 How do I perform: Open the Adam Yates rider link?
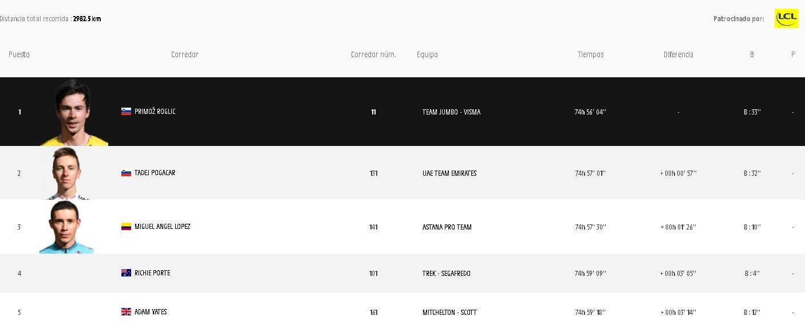[151, 312]
